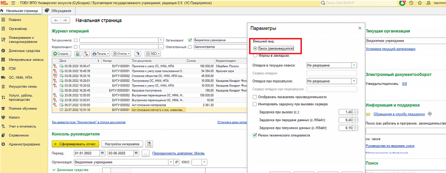
Task: Click the 0/0 Утвердить/подписать link
Action: point(405,83)
